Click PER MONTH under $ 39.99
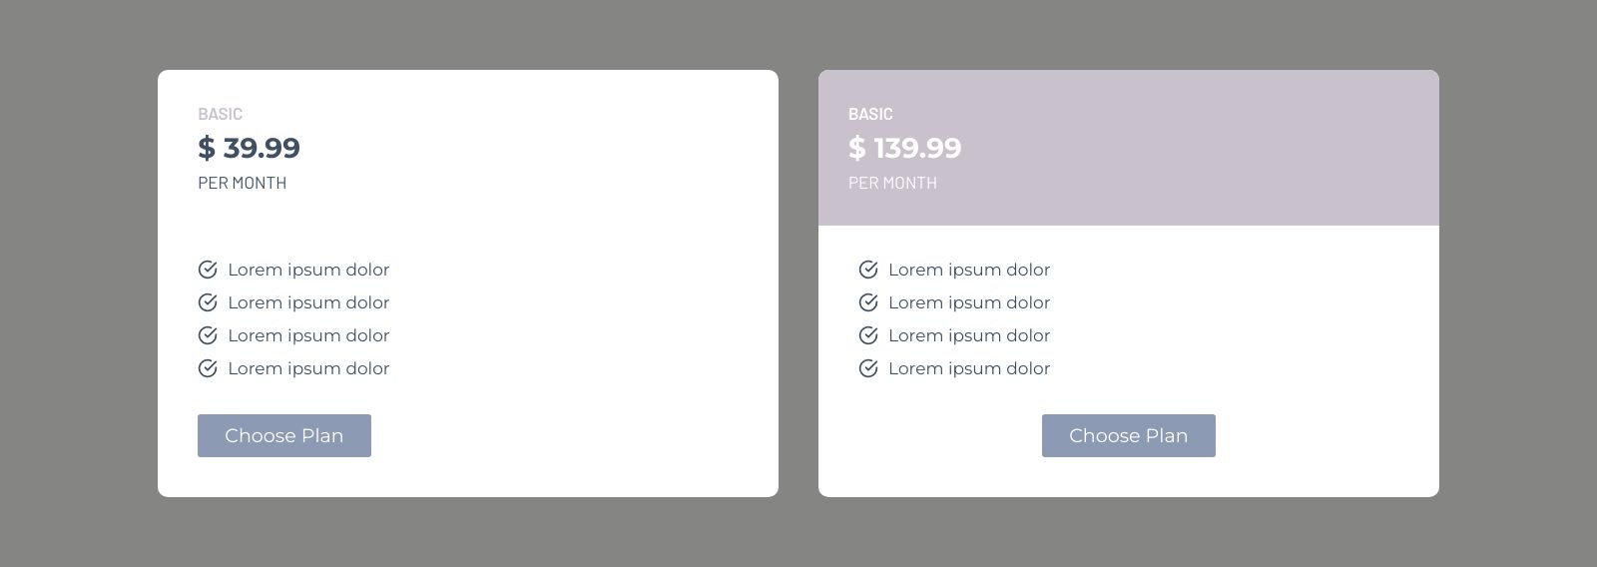The width and height of the screenshot is (1597, 567). coord(242,183)
